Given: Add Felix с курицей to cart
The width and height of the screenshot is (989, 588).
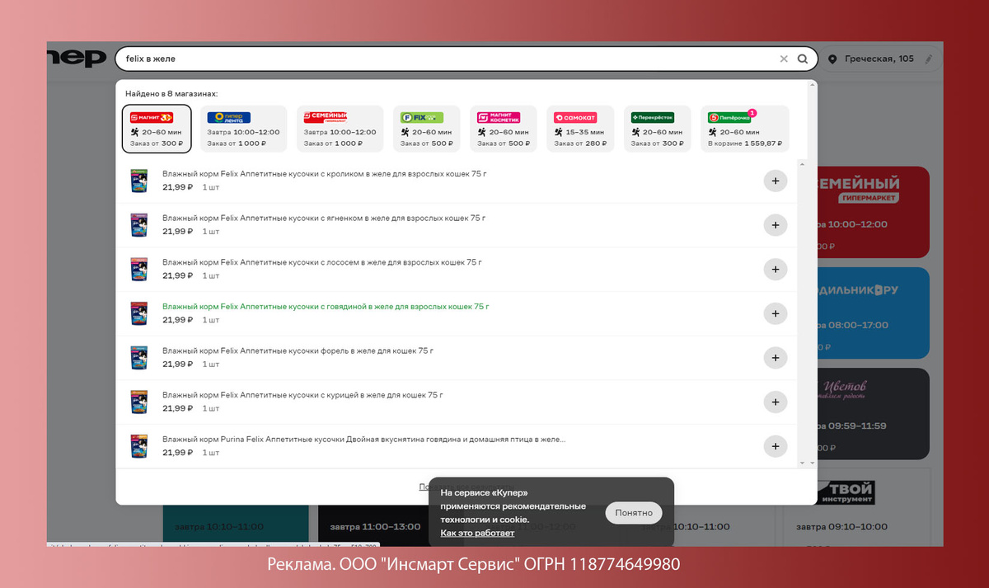Looking at the screenshot, I should (775, 402).
